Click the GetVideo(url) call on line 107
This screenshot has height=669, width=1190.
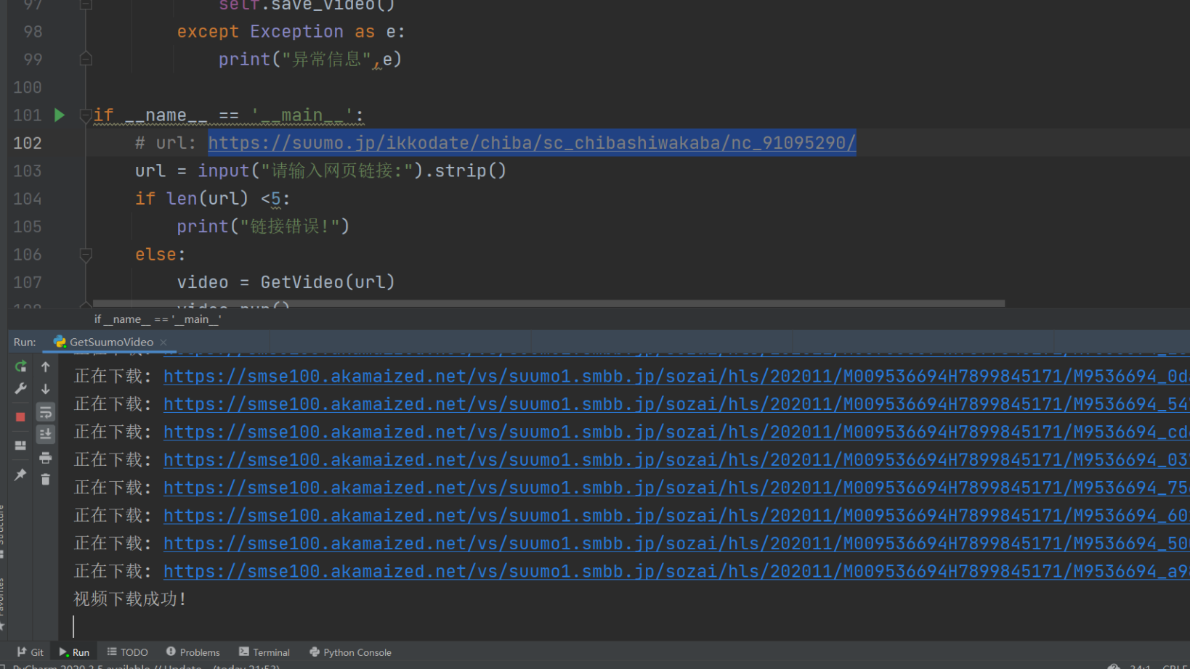328,282
